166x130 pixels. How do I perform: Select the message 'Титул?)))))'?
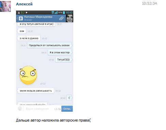tap(63, 59)
